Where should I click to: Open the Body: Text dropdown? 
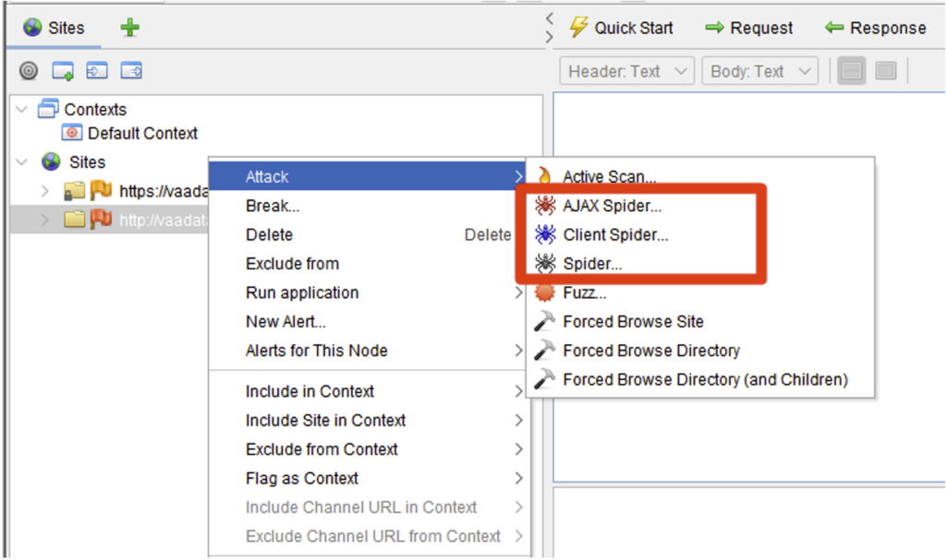click(759, 71)
